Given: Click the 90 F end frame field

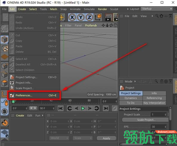Looking at the screenshot, I should click(x=47, y=108).
